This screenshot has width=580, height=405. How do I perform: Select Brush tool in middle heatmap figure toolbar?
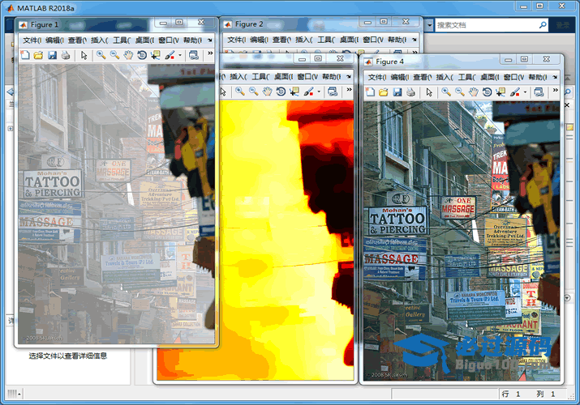tap(308, 92)
